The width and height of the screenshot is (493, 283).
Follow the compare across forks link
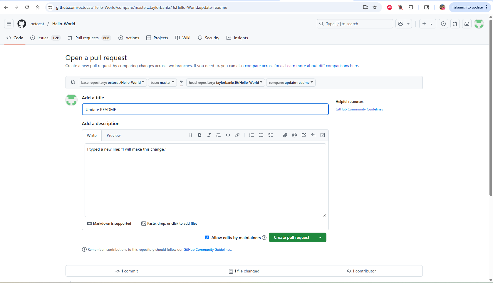264,66
